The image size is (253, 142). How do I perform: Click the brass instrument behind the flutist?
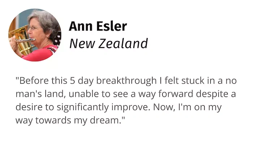[18, 40]
